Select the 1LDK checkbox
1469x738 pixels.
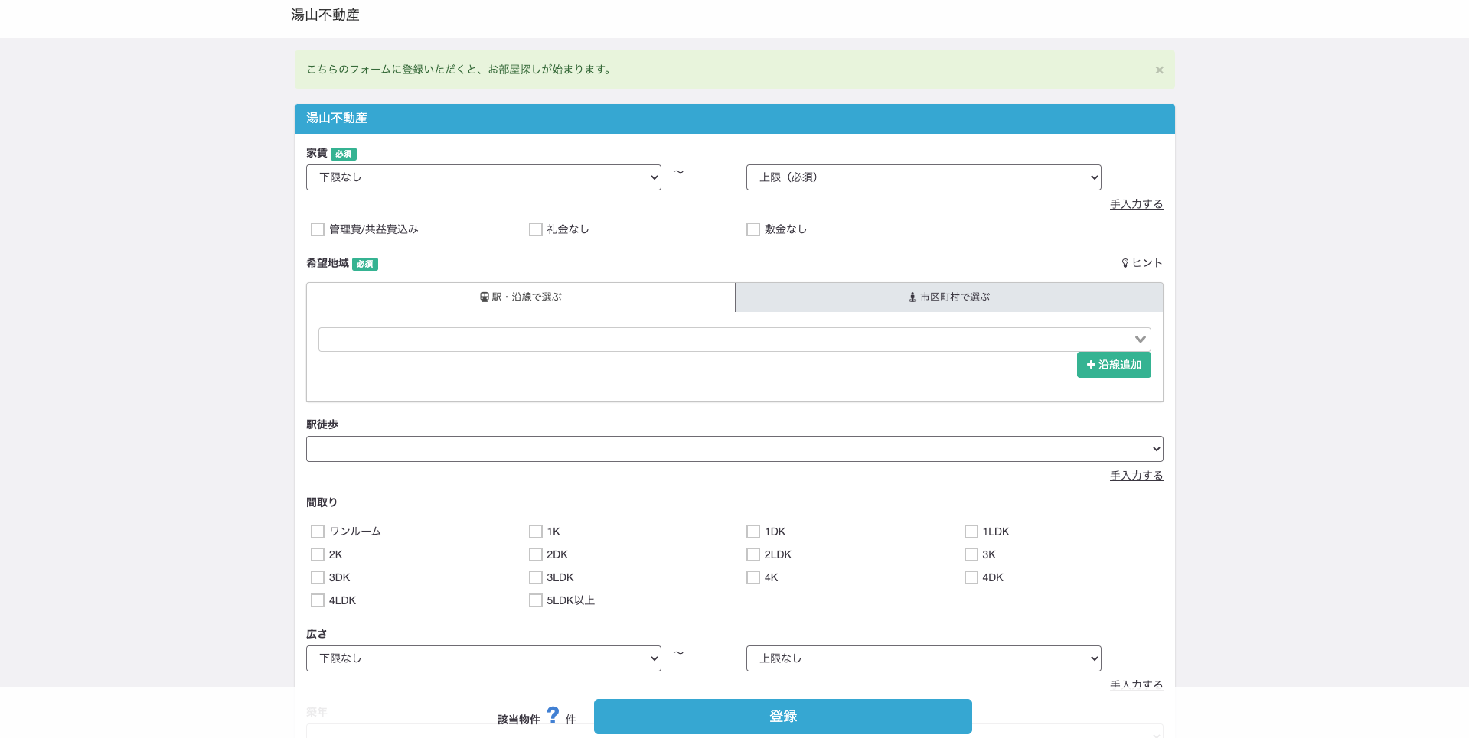tap(971, 532)
